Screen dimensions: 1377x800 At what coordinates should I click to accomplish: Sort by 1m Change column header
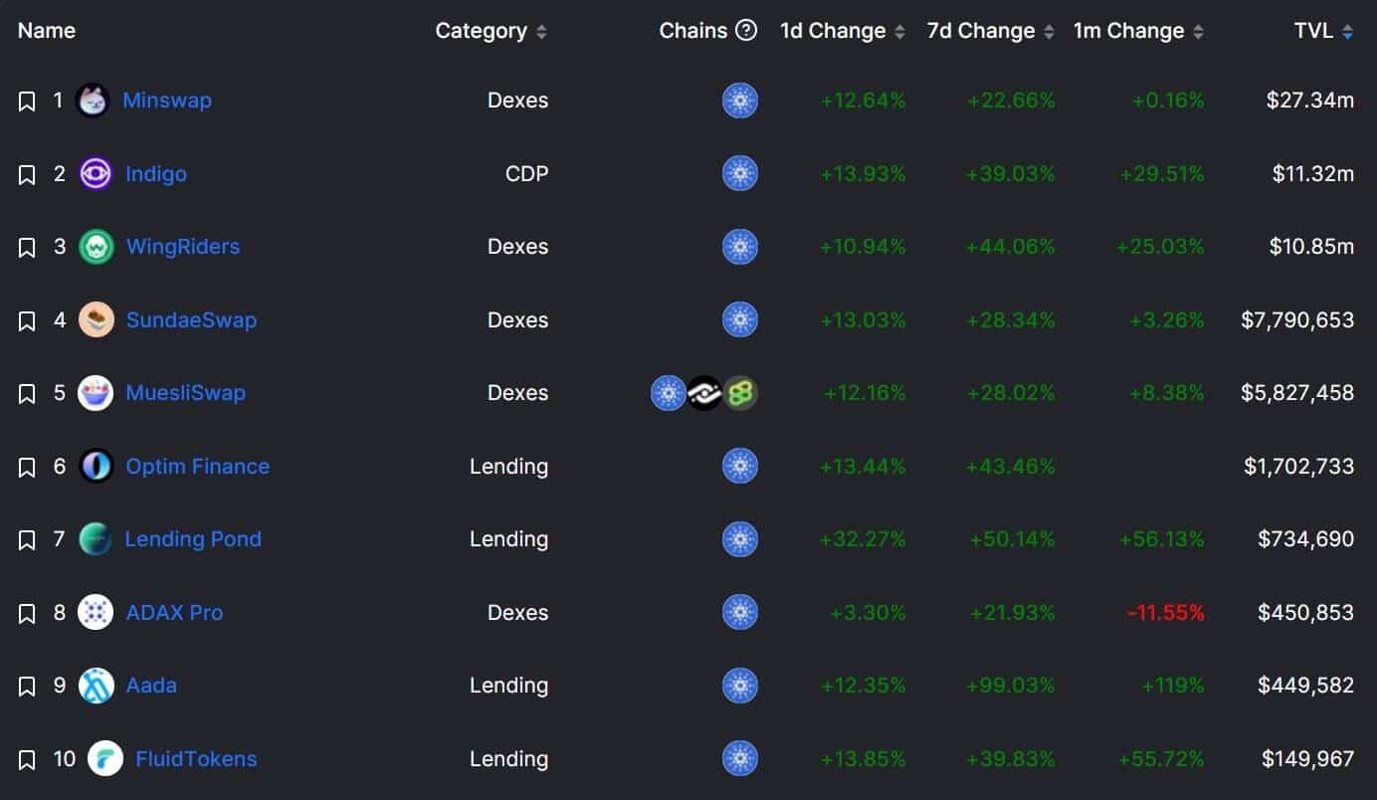[1139, 31]
